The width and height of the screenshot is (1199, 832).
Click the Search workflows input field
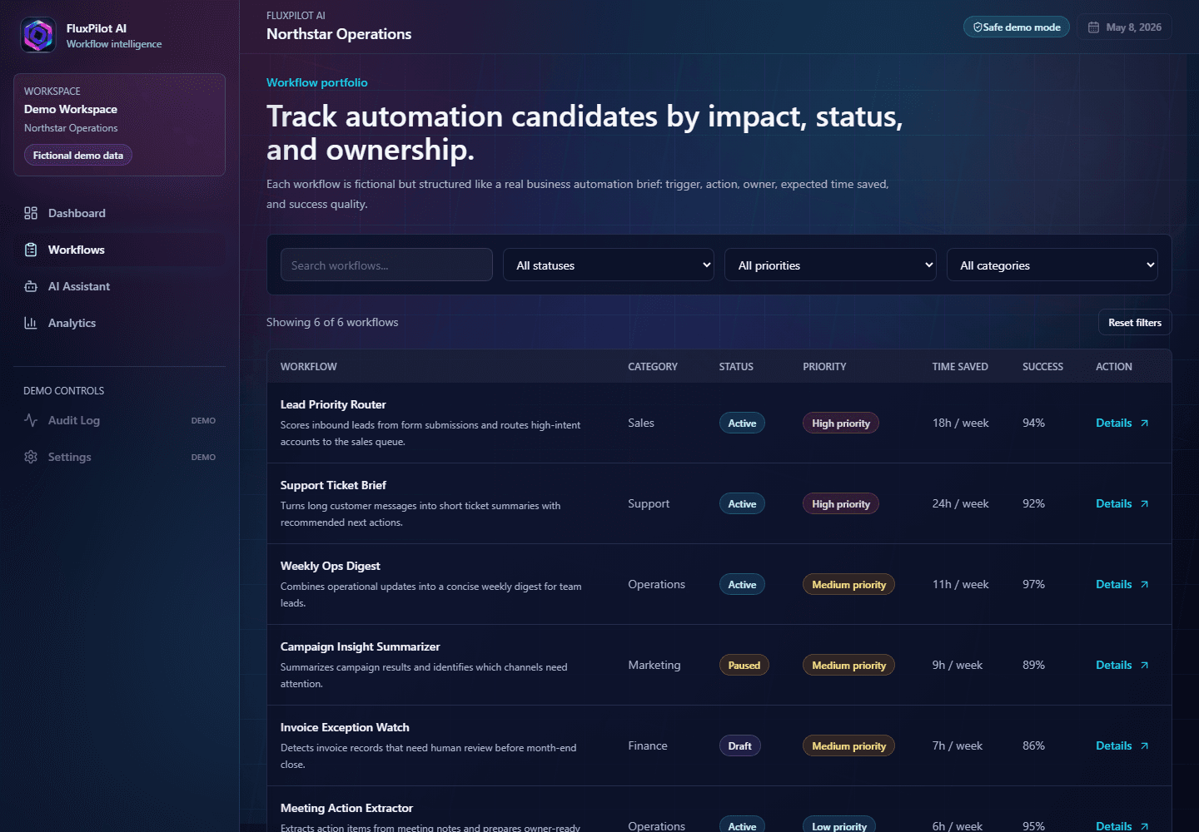(386, 265)
